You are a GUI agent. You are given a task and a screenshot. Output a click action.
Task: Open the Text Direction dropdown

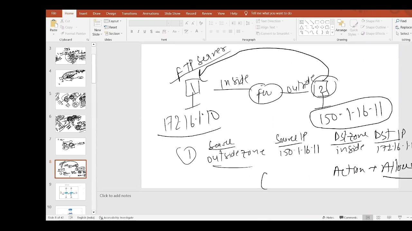pyautogui.click(x=270, y=21)
